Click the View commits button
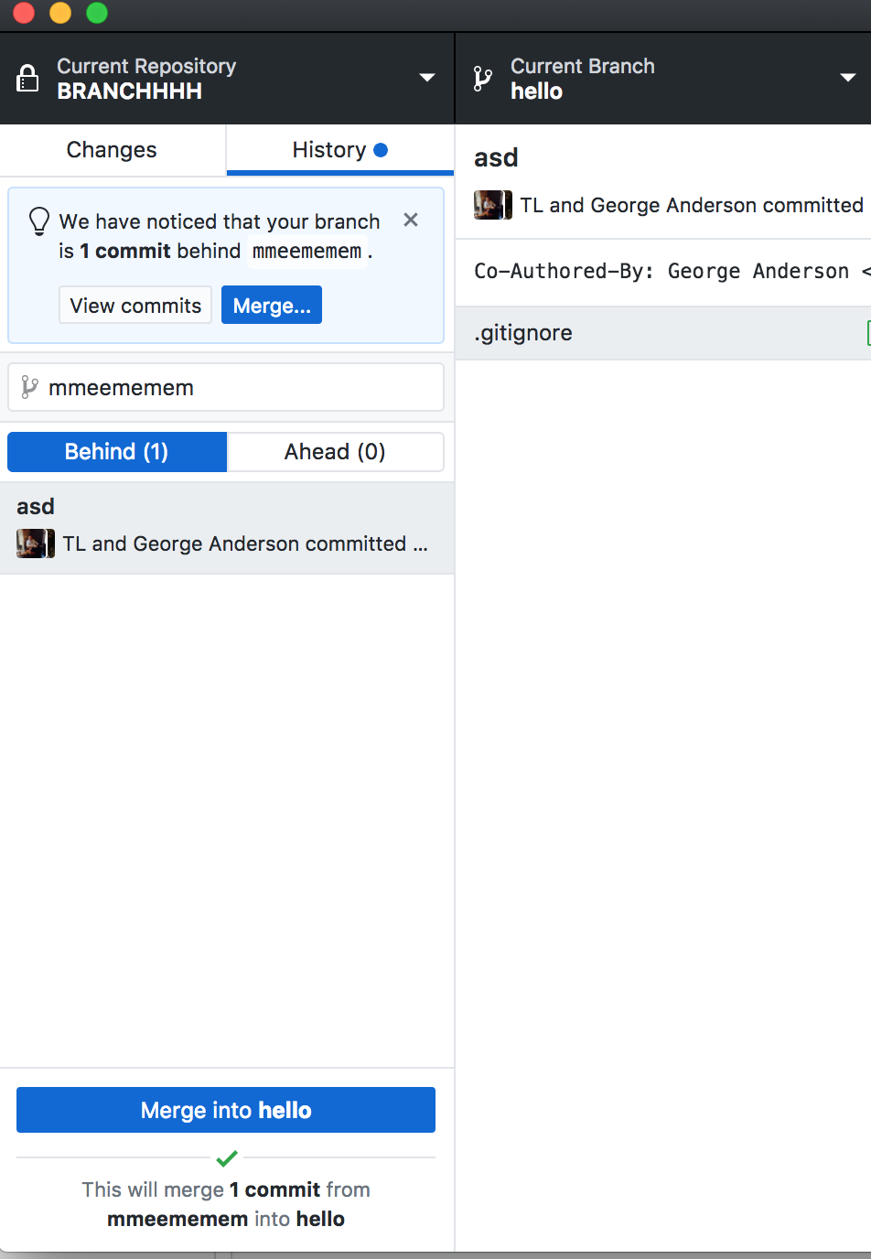This screenshot has height=1259, width=871. (x=134, y=305)
